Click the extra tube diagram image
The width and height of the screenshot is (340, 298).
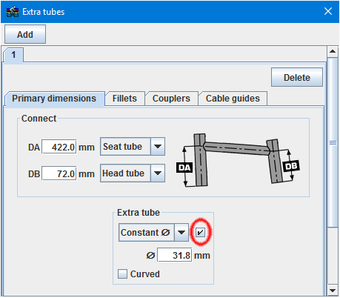(x=238, y=160)
